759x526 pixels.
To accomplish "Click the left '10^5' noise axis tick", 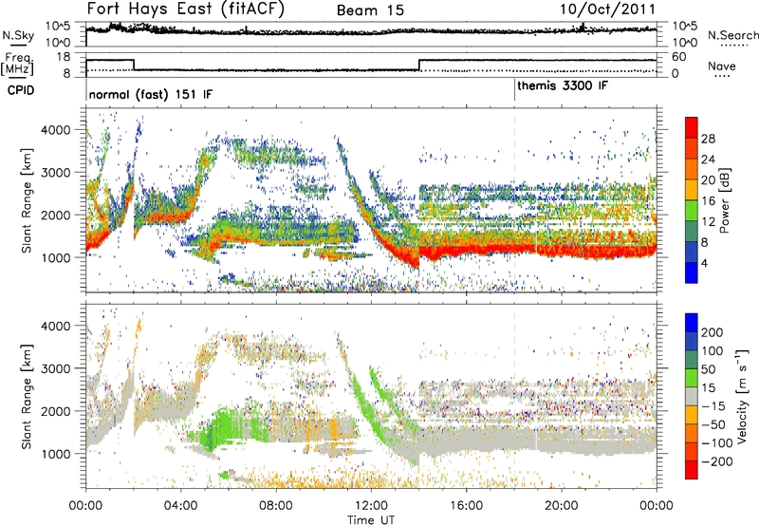I will (58, 27).
